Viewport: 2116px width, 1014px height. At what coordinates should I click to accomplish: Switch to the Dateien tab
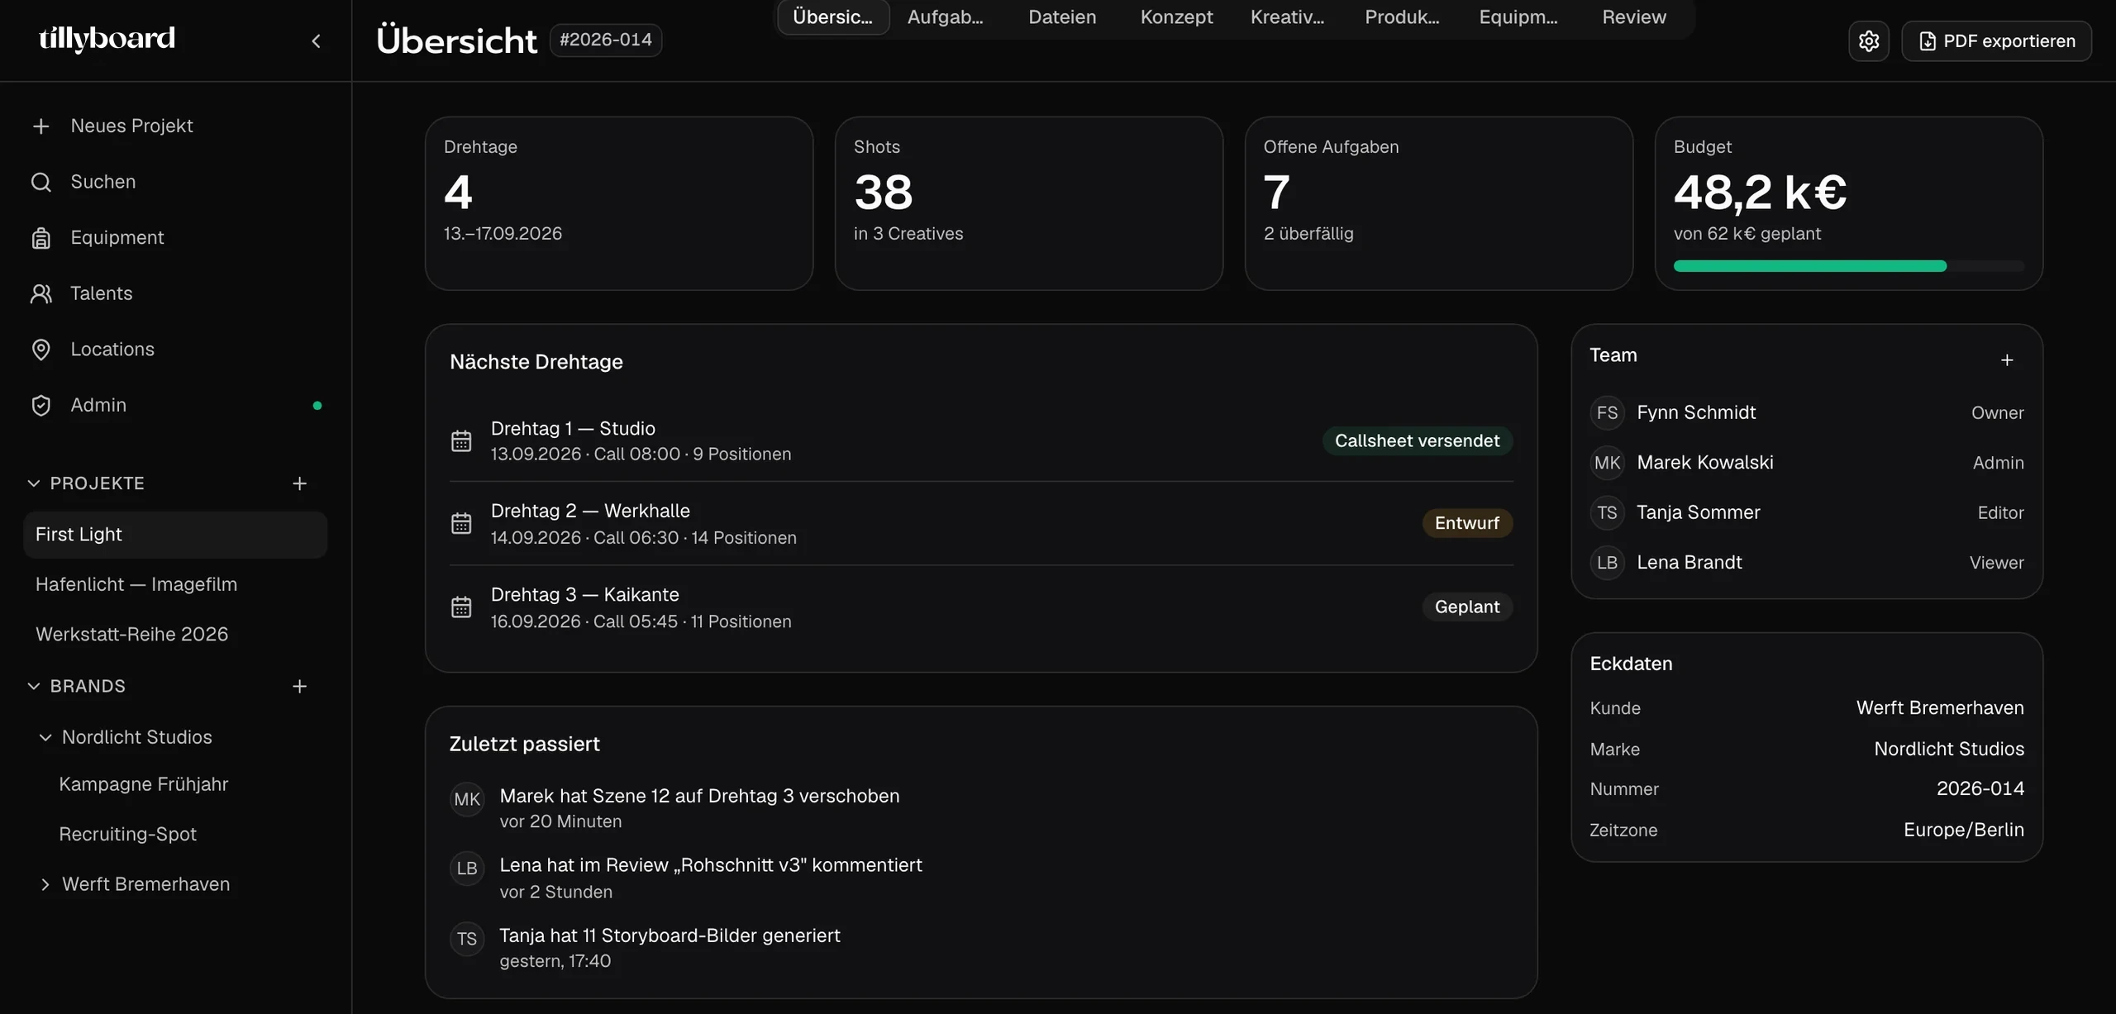click(x=1062, y=17)
